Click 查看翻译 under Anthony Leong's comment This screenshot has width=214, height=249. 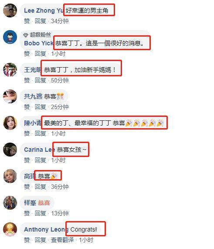point(62,240)
